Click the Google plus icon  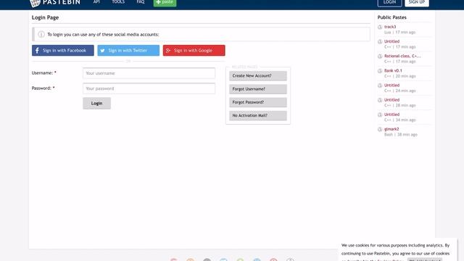pyautogui.click(x=168, y=51)
